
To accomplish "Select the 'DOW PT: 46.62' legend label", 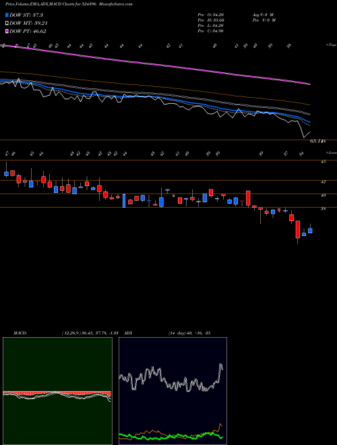I will point(28,31).
